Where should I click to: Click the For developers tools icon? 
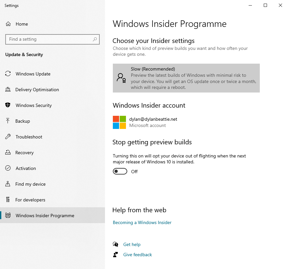tap(8, 199)
